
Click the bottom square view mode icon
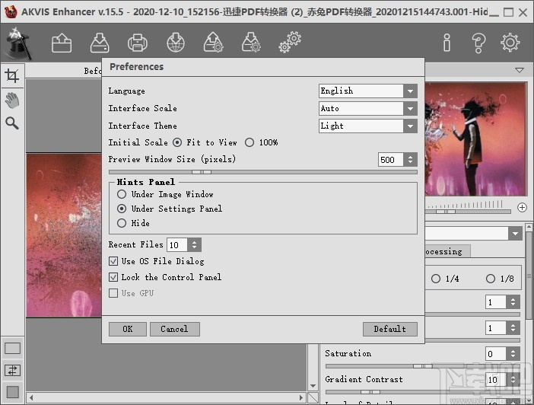[x=13, y=392]
